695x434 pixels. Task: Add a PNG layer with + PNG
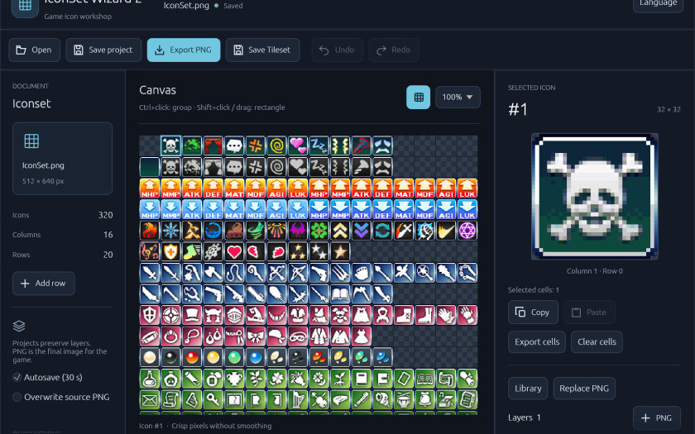pos(657,417)
